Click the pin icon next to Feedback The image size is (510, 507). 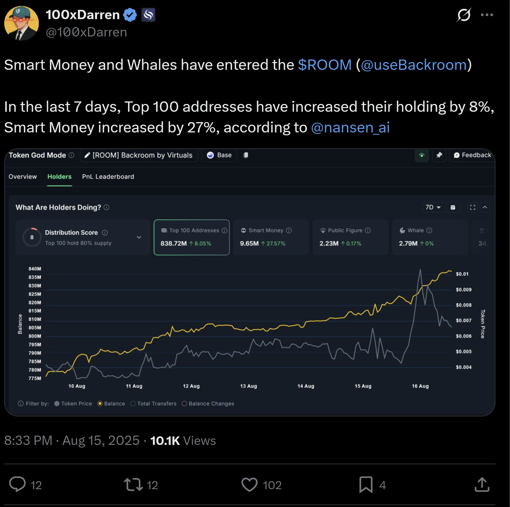(x=439, y=155)
